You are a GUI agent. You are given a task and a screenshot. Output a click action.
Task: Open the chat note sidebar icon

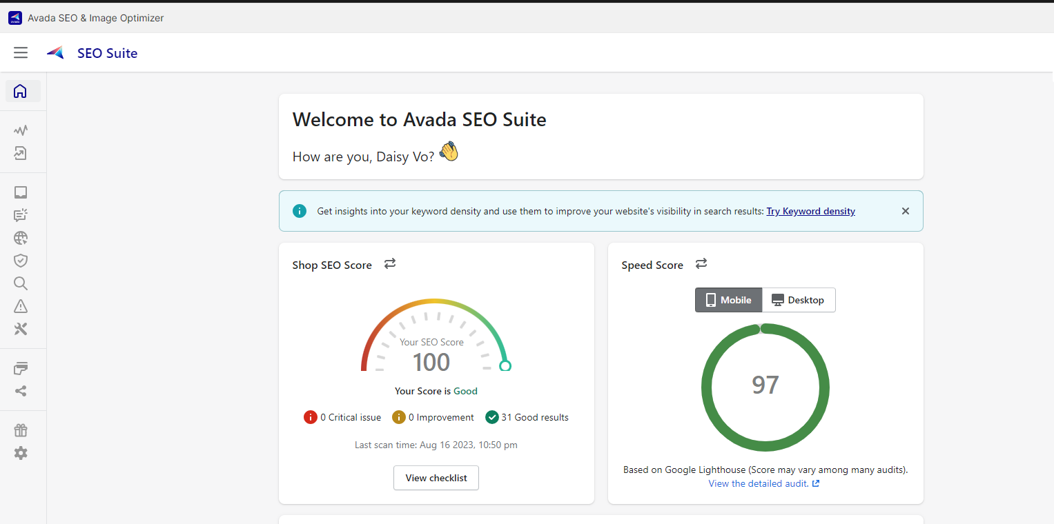(21, 215)
